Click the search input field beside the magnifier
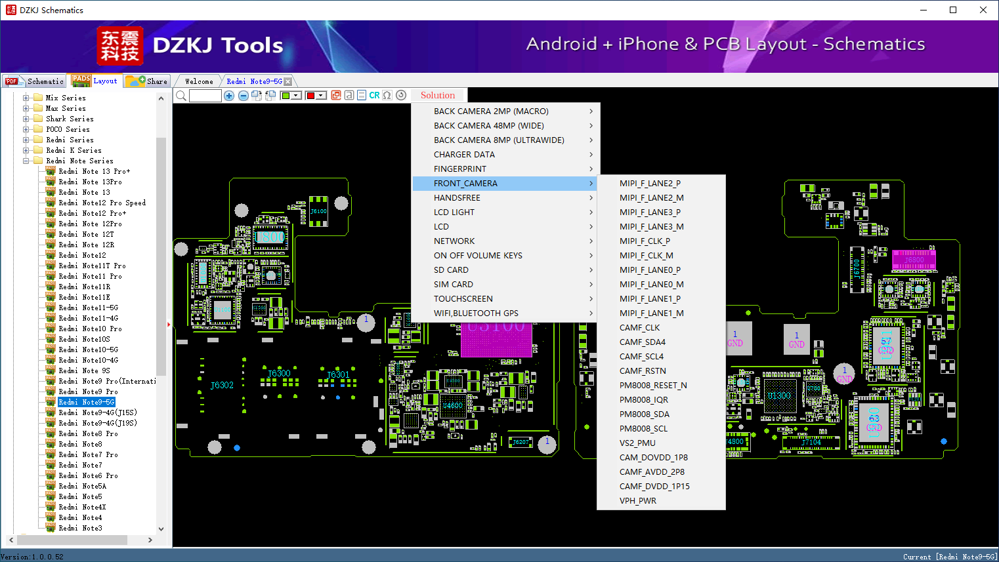999x562 pixels. click(x=205, y=96)
